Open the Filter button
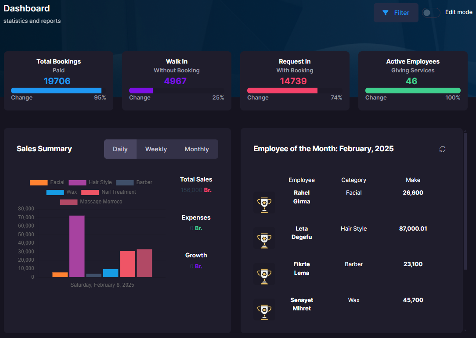 (x=396, y=13)
